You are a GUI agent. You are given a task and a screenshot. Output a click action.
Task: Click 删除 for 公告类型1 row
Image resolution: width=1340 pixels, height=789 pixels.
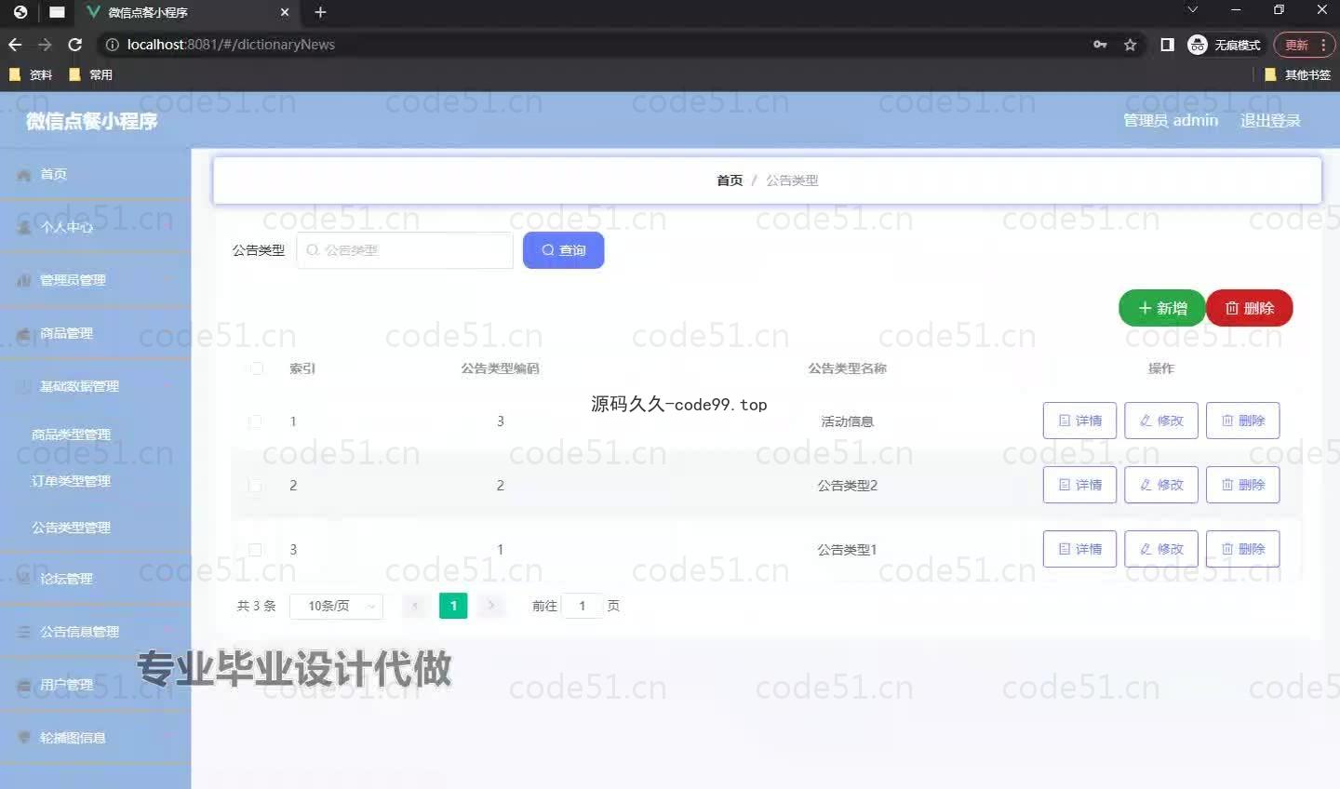(1242, 549)
